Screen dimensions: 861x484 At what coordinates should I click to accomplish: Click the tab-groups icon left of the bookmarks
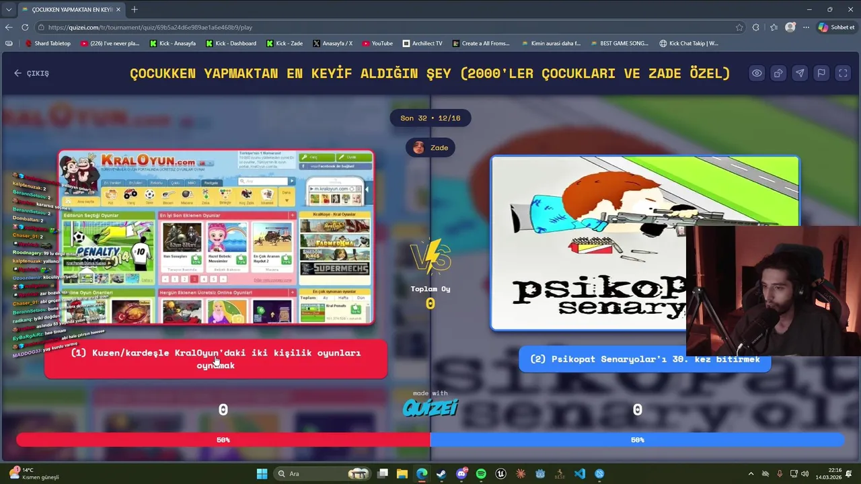pyautogui.click(x=9, y=44)
